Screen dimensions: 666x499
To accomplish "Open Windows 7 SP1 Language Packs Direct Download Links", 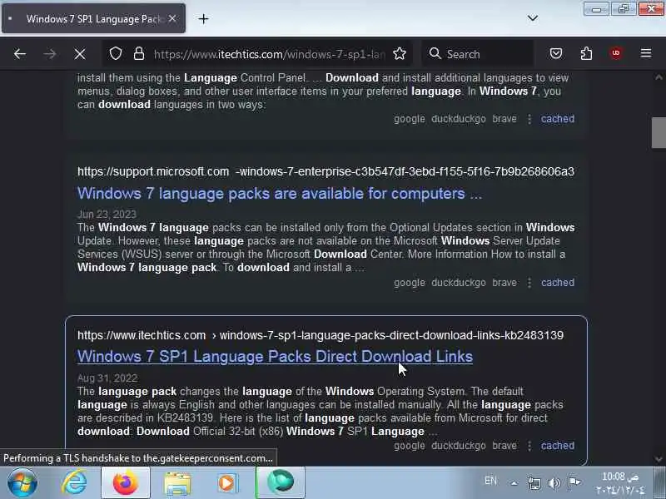I will click(275, 357).
